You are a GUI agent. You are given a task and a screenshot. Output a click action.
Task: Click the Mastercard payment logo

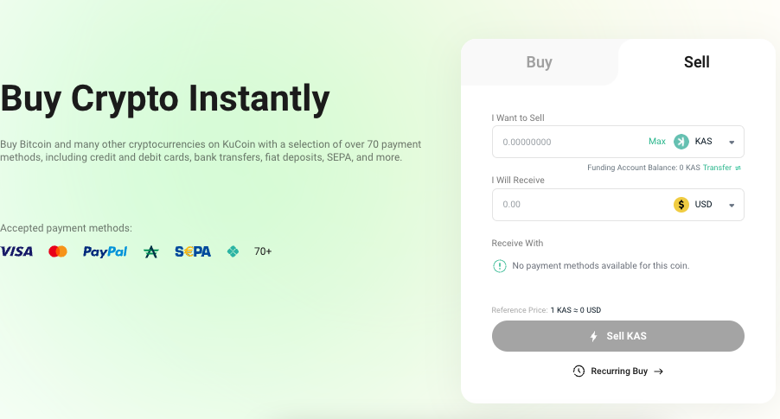pyautogui.click(x=58, y=251)
